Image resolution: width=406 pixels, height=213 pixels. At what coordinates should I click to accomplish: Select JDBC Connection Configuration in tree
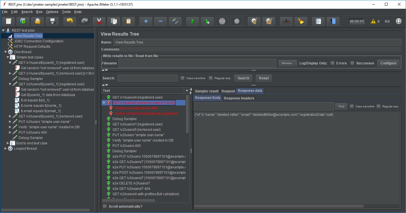(39, 41)
